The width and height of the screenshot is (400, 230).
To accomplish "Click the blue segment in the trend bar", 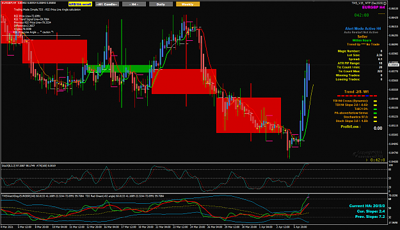I will tap(367, 96).
